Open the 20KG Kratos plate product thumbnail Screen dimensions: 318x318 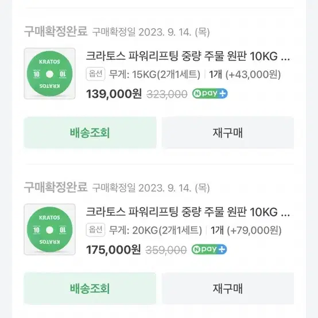pos(50,230)
